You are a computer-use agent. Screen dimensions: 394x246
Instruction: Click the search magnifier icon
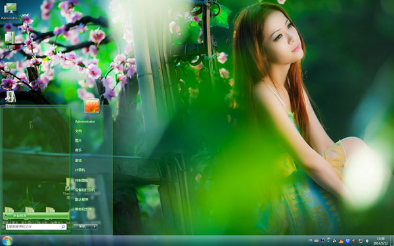click(63, 227)
